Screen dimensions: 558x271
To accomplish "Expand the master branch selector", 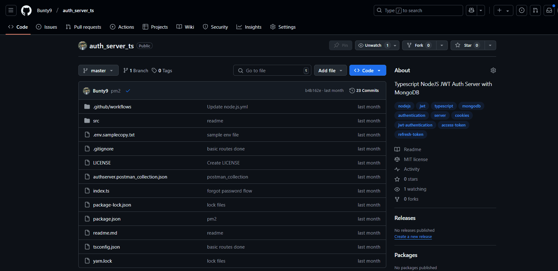I will click(x=98, y=70).
